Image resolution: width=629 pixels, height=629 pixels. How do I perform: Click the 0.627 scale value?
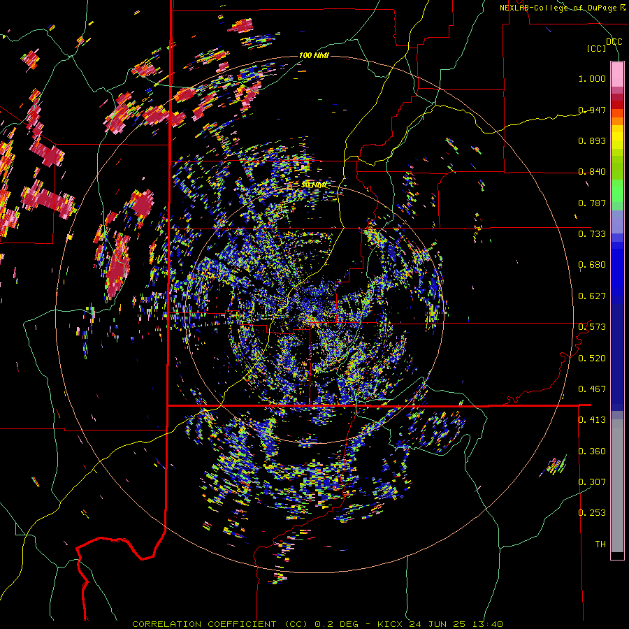[592, 296]
